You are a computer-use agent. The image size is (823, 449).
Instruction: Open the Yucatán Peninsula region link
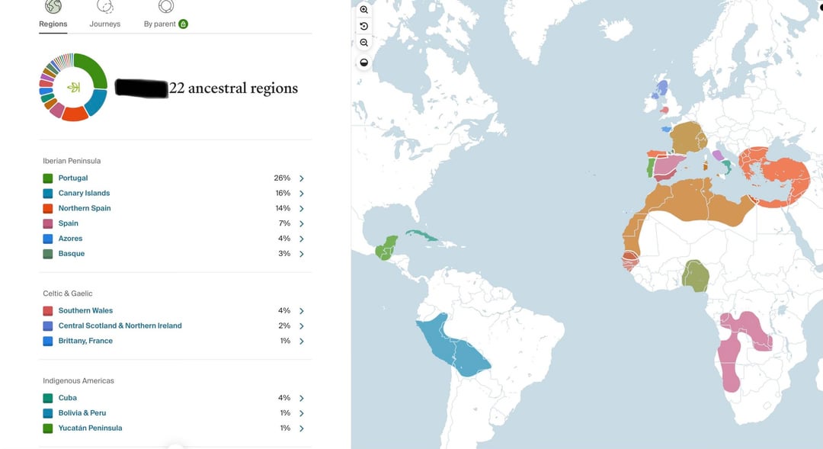click(90, 428)
